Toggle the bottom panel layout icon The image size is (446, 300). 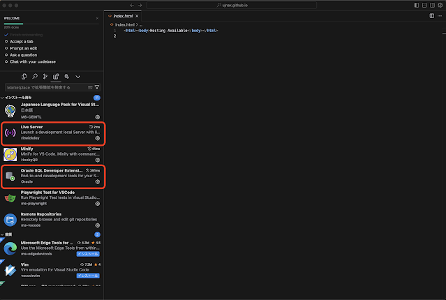point(424,5)
